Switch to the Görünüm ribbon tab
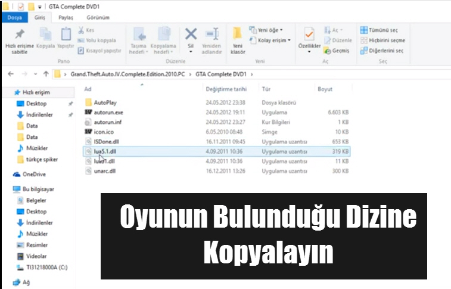 98,17
